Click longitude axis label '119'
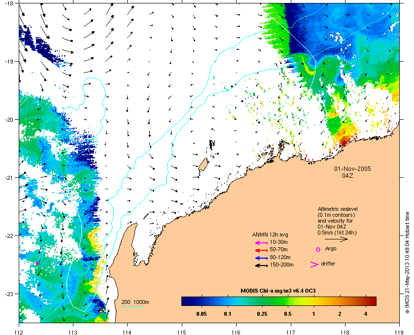Screen dimensions: 414x335 pyautogui.click(x=399, y=332)
